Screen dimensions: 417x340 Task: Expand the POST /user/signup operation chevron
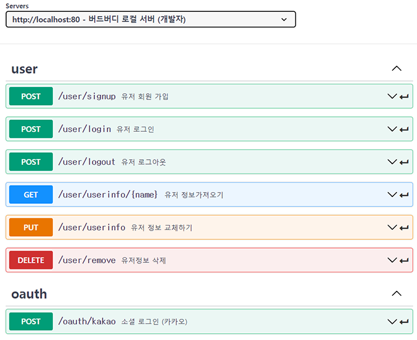tap(392, 96)
